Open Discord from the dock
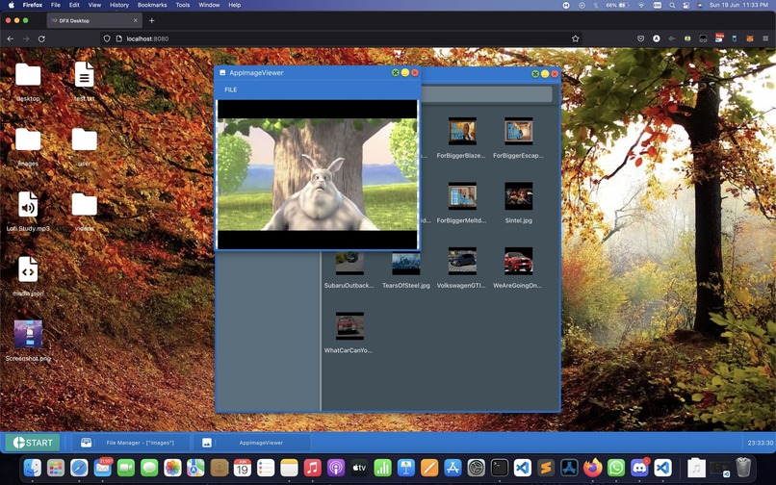Viewport: 776px width, 485px height. (639, 467)
